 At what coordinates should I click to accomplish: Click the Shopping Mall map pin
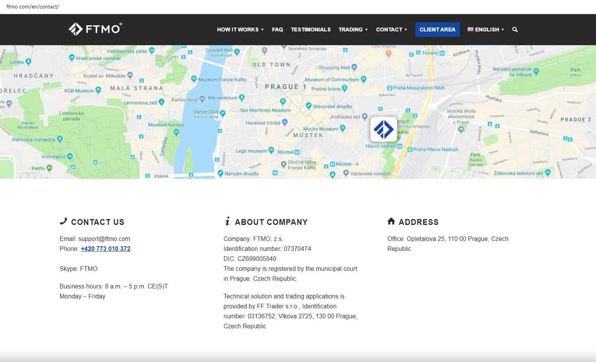pyautogui.click(x=354, y=67)
